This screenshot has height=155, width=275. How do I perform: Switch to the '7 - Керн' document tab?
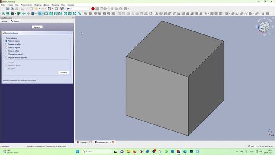(x=84, y=142)
